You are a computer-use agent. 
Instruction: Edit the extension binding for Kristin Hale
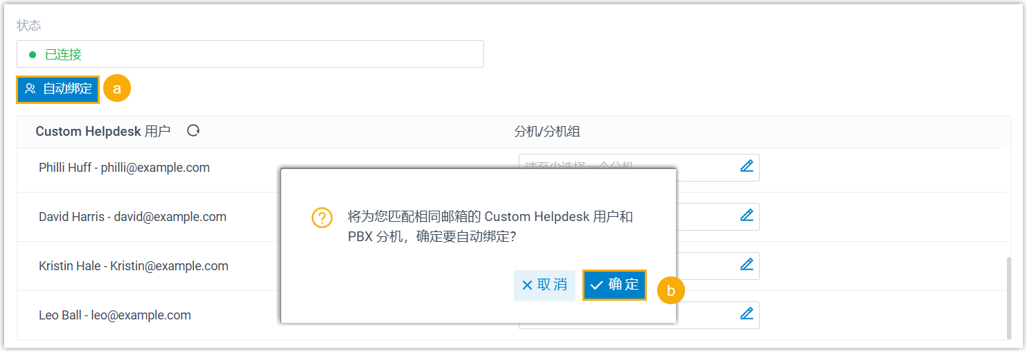[x=747, y=265]
